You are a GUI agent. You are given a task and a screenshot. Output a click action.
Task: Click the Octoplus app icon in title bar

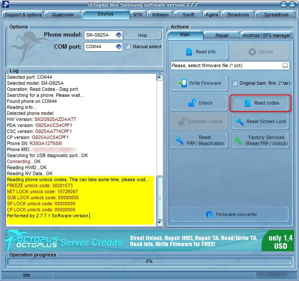click(5, 4)
